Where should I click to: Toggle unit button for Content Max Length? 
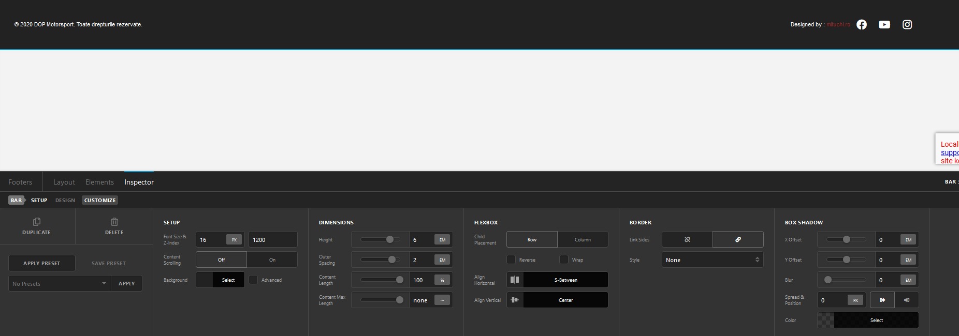442,300
